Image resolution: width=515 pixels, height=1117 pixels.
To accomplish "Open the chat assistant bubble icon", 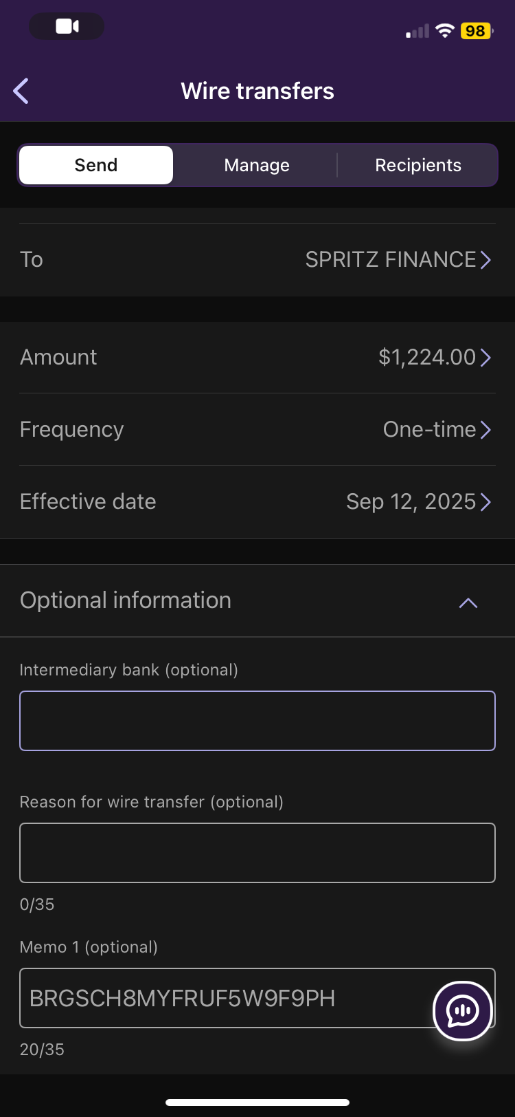I will tap(462, 1010).
